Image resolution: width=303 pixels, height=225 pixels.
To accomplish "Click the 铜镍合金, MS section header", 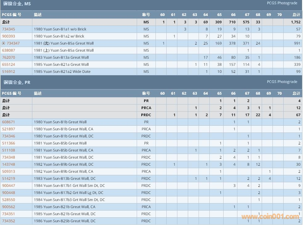I will click(17, 4).
